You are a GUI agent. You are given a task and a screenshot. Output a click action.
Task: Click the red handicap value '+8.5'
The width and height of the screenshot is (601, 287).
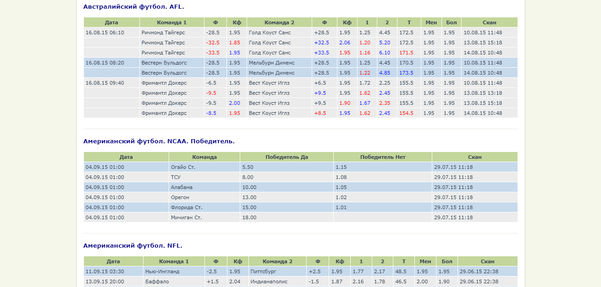(x=320, y=113)
